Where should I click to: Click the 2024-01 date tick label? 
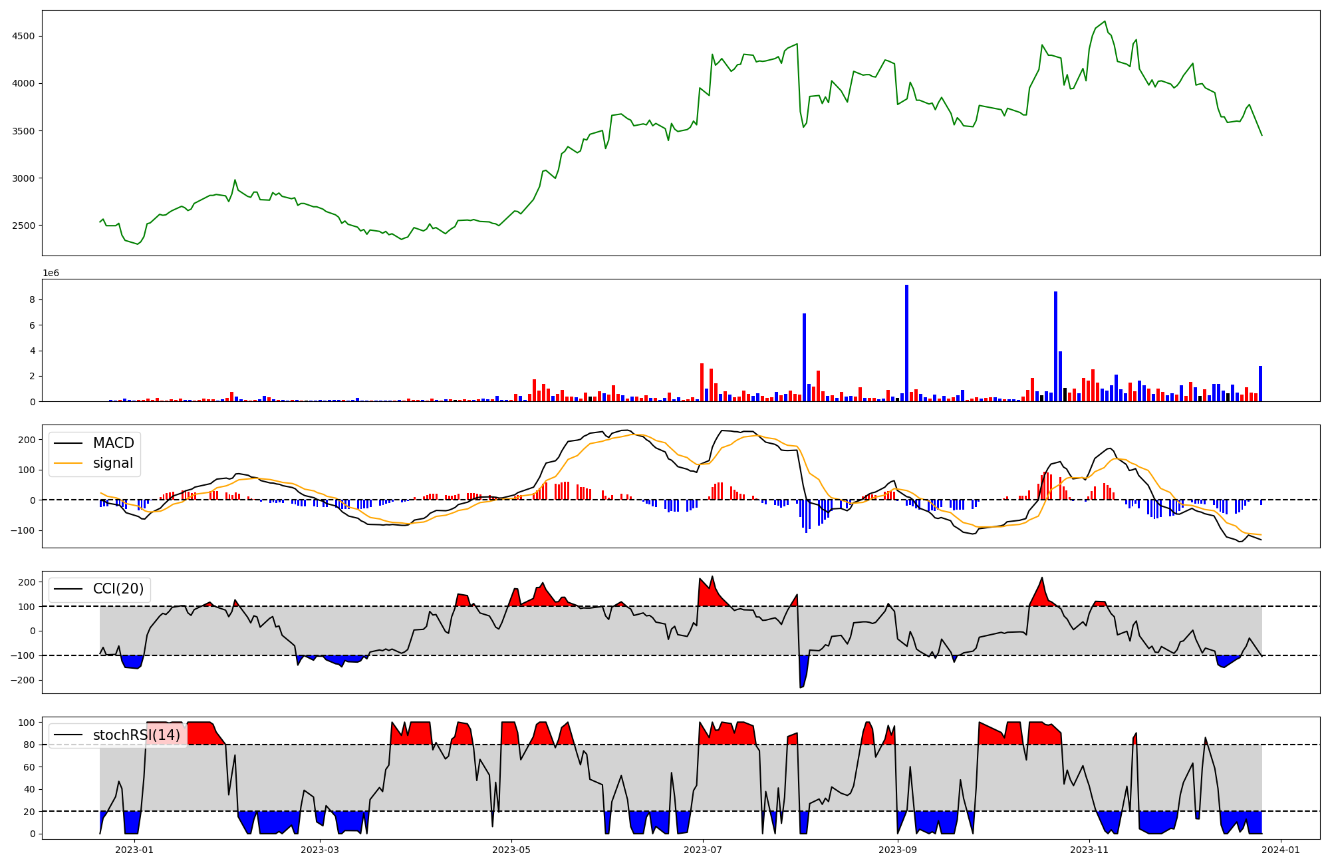pyautogui.click(x=1281, y=850)
